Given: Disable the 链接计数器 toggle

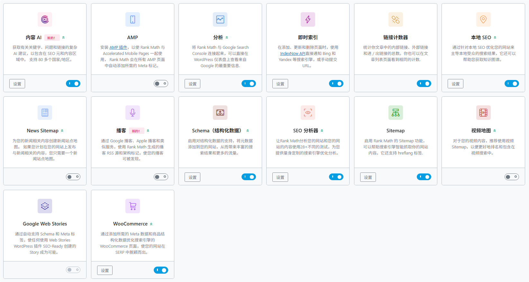Looking at the screenshot, I should (424, 84).
